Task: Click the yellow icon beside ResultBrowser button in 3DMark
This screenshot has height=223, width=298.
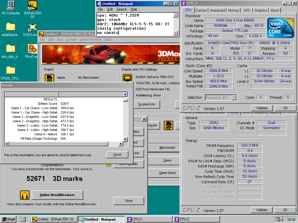Action: coord(168,125)
